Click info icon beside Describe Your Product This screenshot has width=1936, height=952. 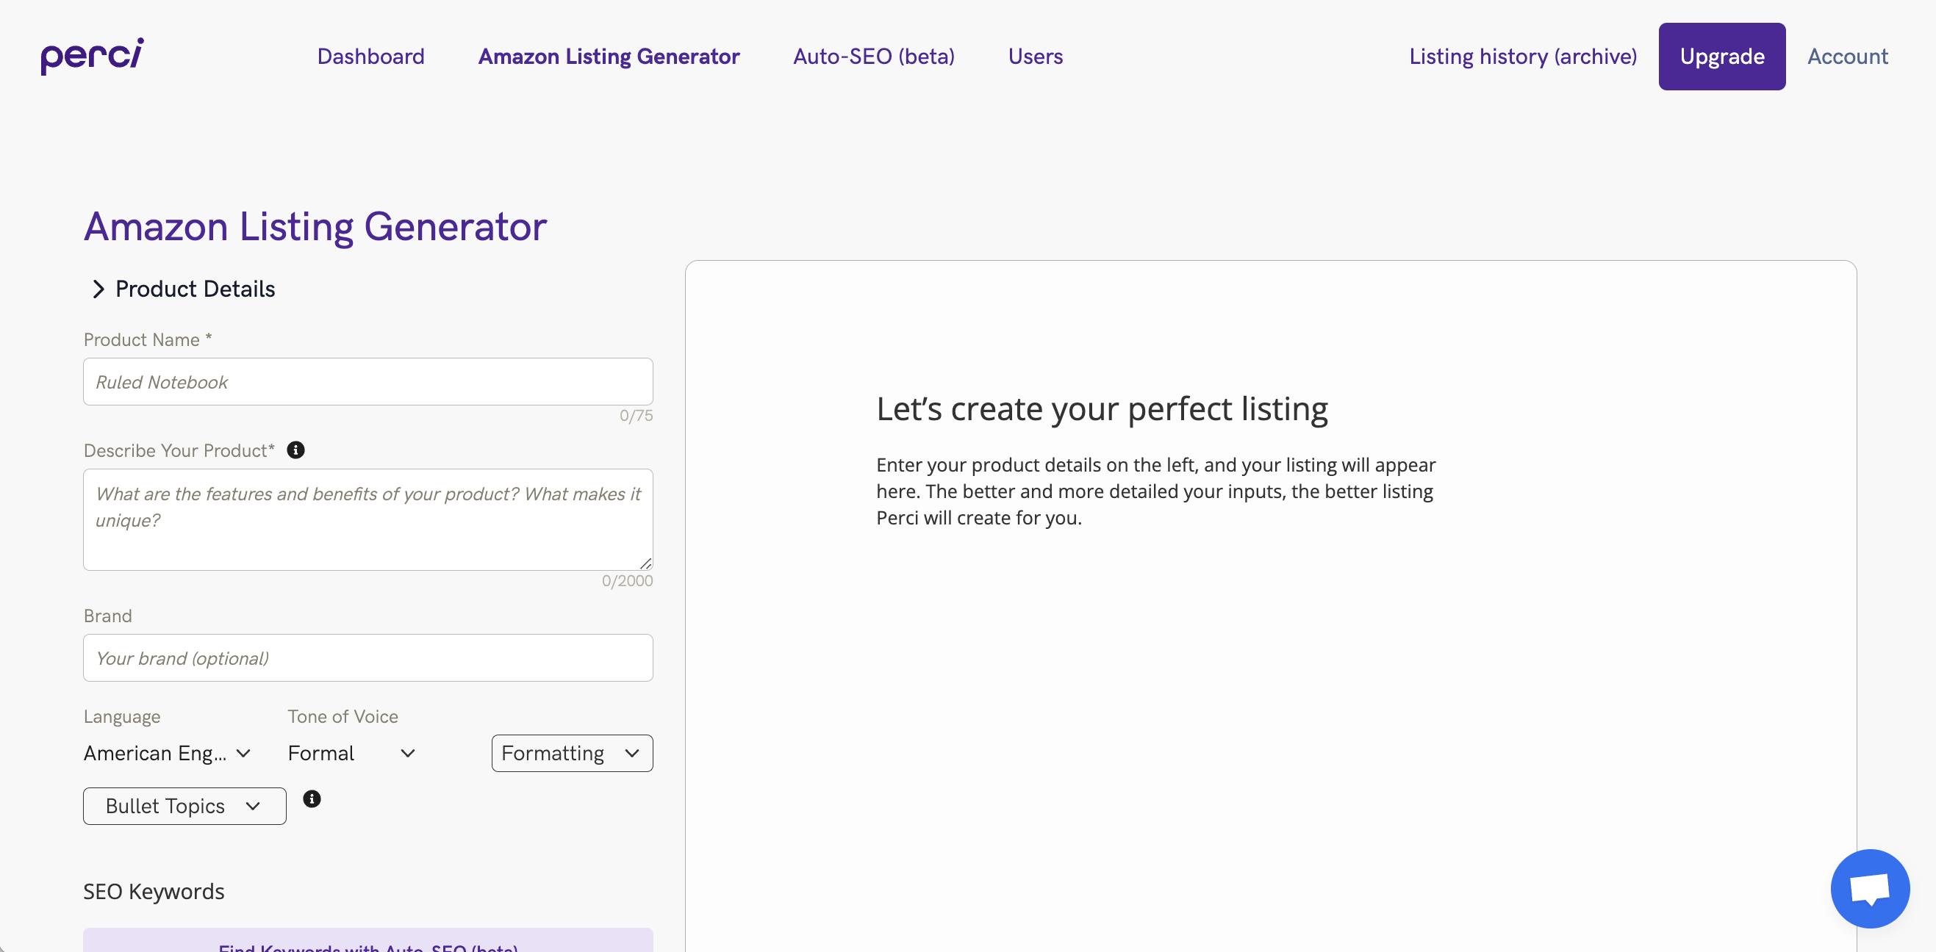(295, 450)
